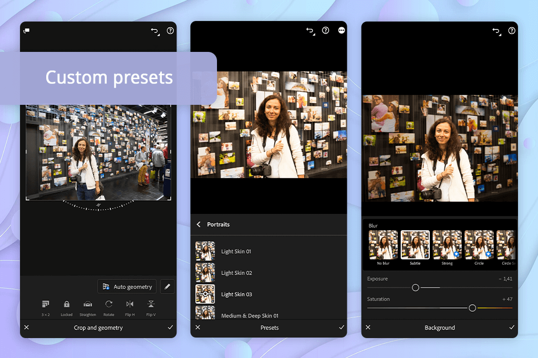
Task: Choose the Circle blur option
Action: point(479,248)
